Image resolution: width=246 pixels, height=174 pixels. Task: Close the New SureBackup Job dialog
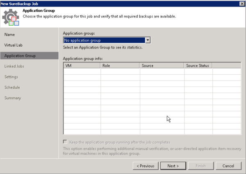coord(242,3)
